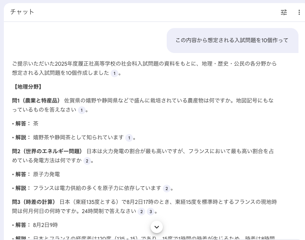
Task: Open citation 1 in the intro paragraph
Action: (x=114, y=73)
